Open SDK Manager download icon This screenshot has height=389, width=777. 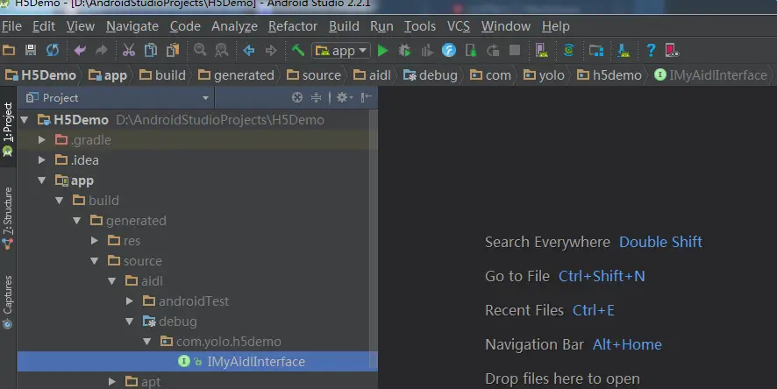[624, 50]
